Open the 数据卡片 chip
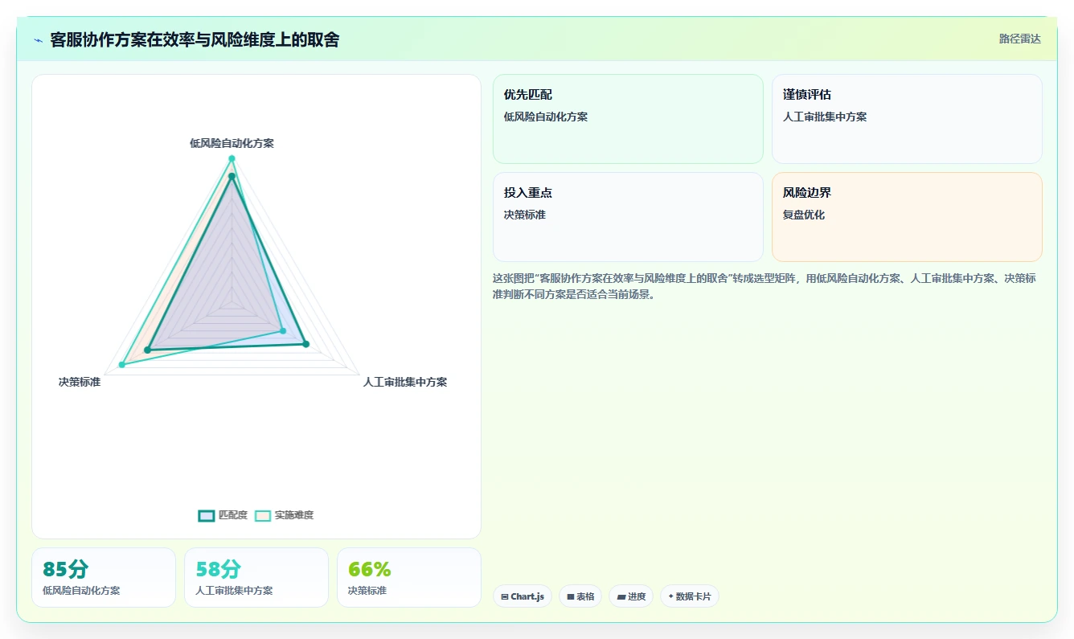Screen dimensions: 1074x639 689,596
